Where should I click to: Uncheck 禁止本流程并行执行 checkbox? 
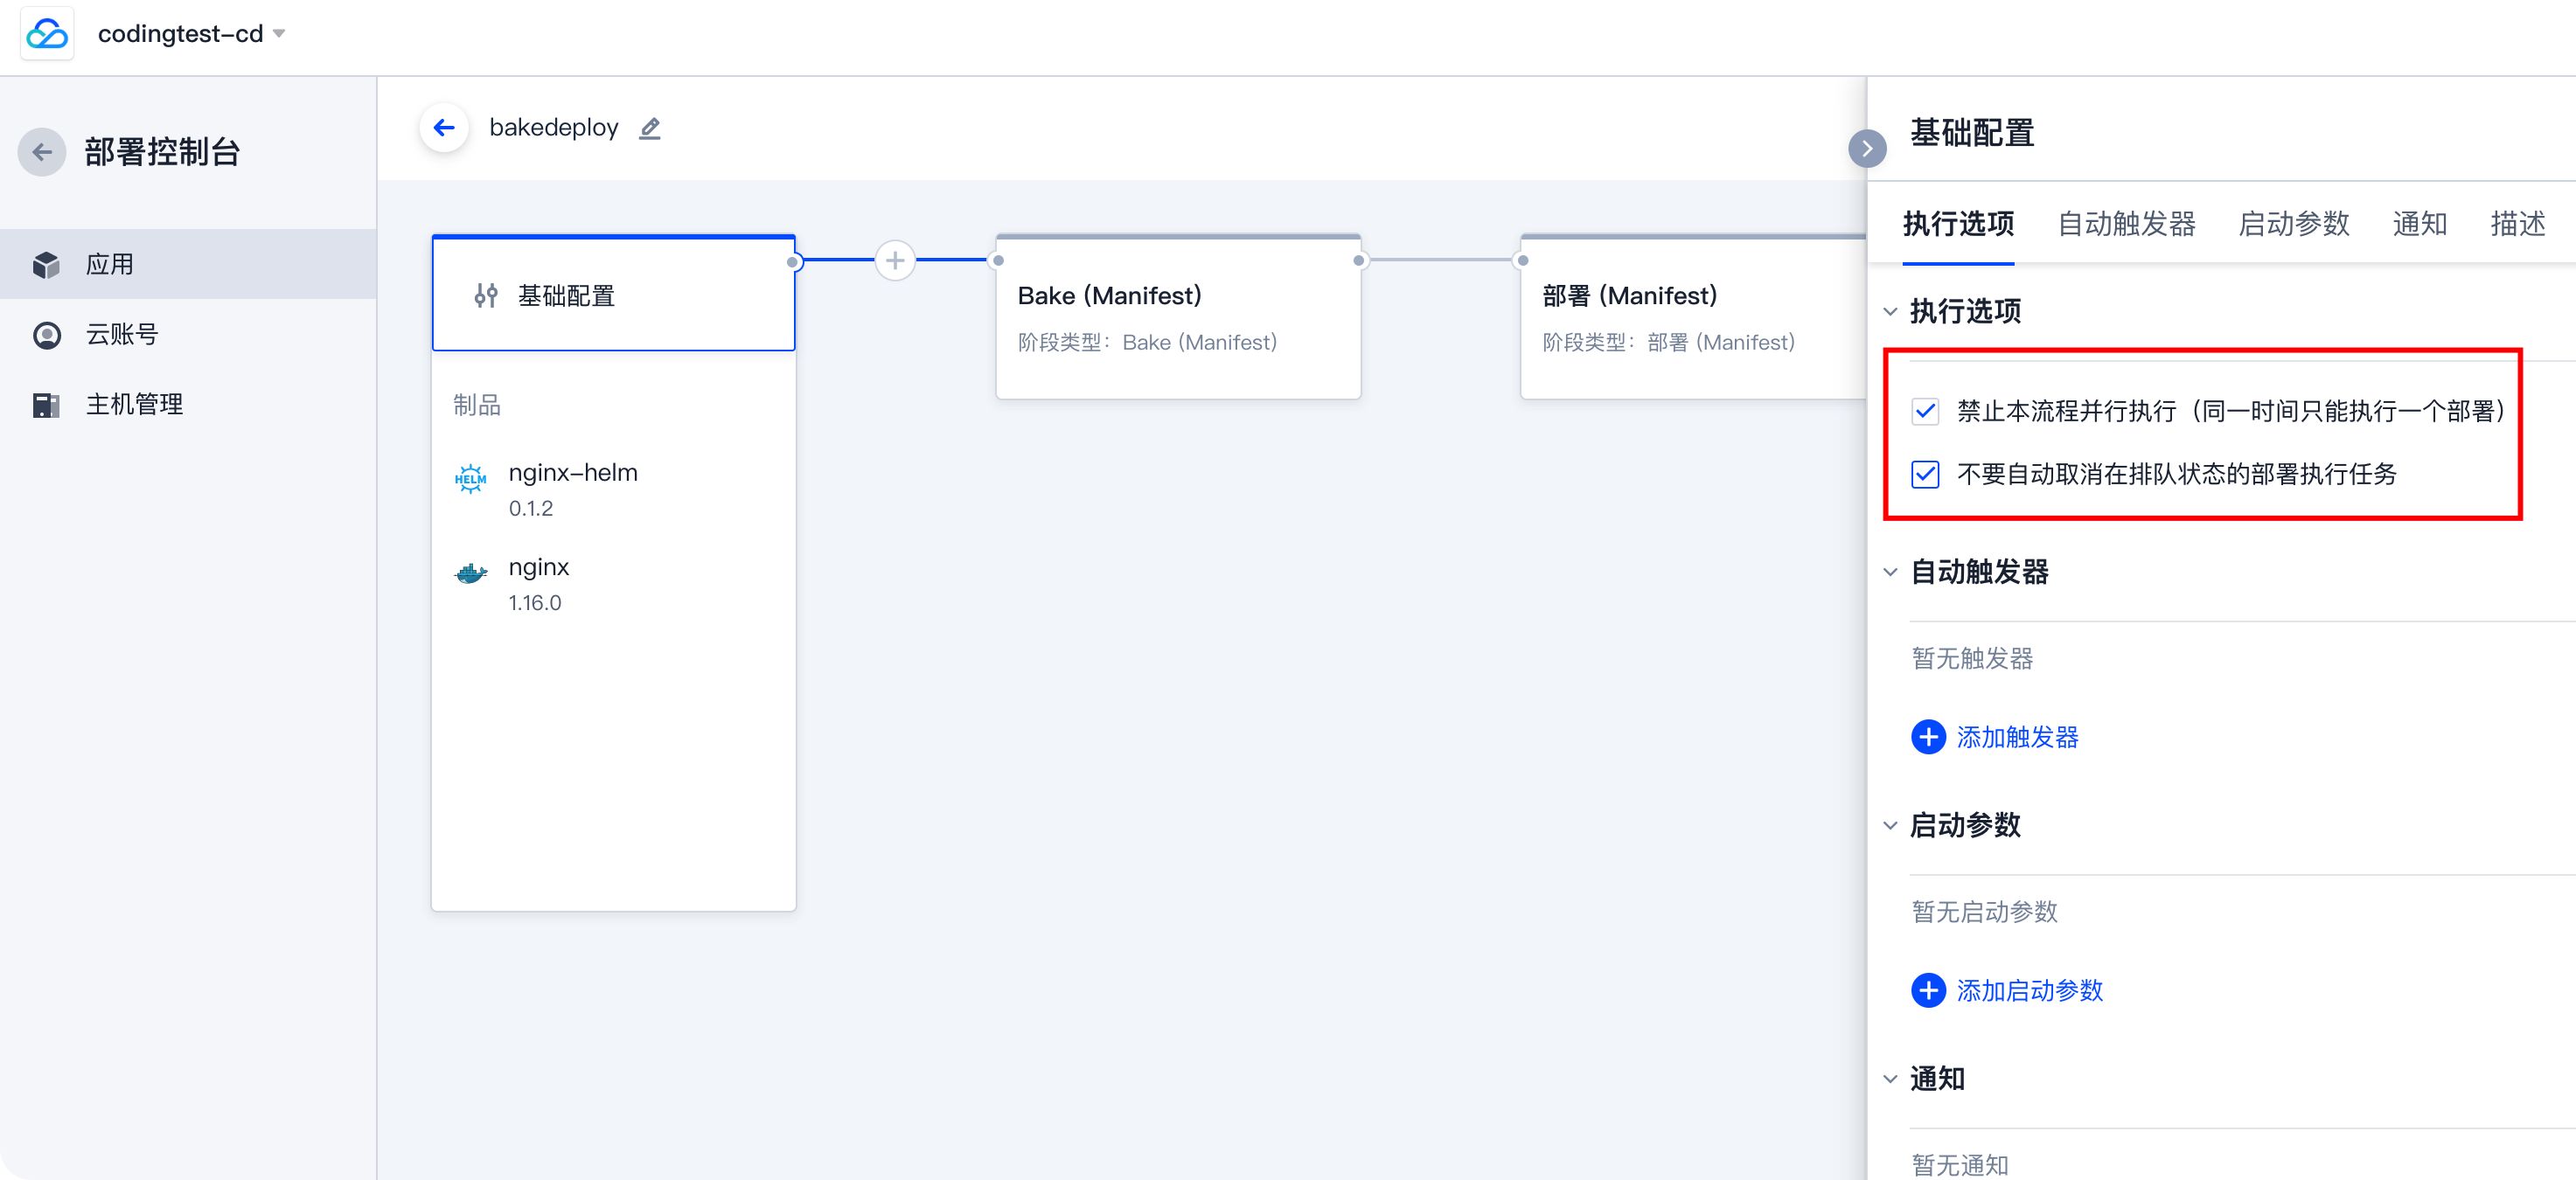(1925, 411)
